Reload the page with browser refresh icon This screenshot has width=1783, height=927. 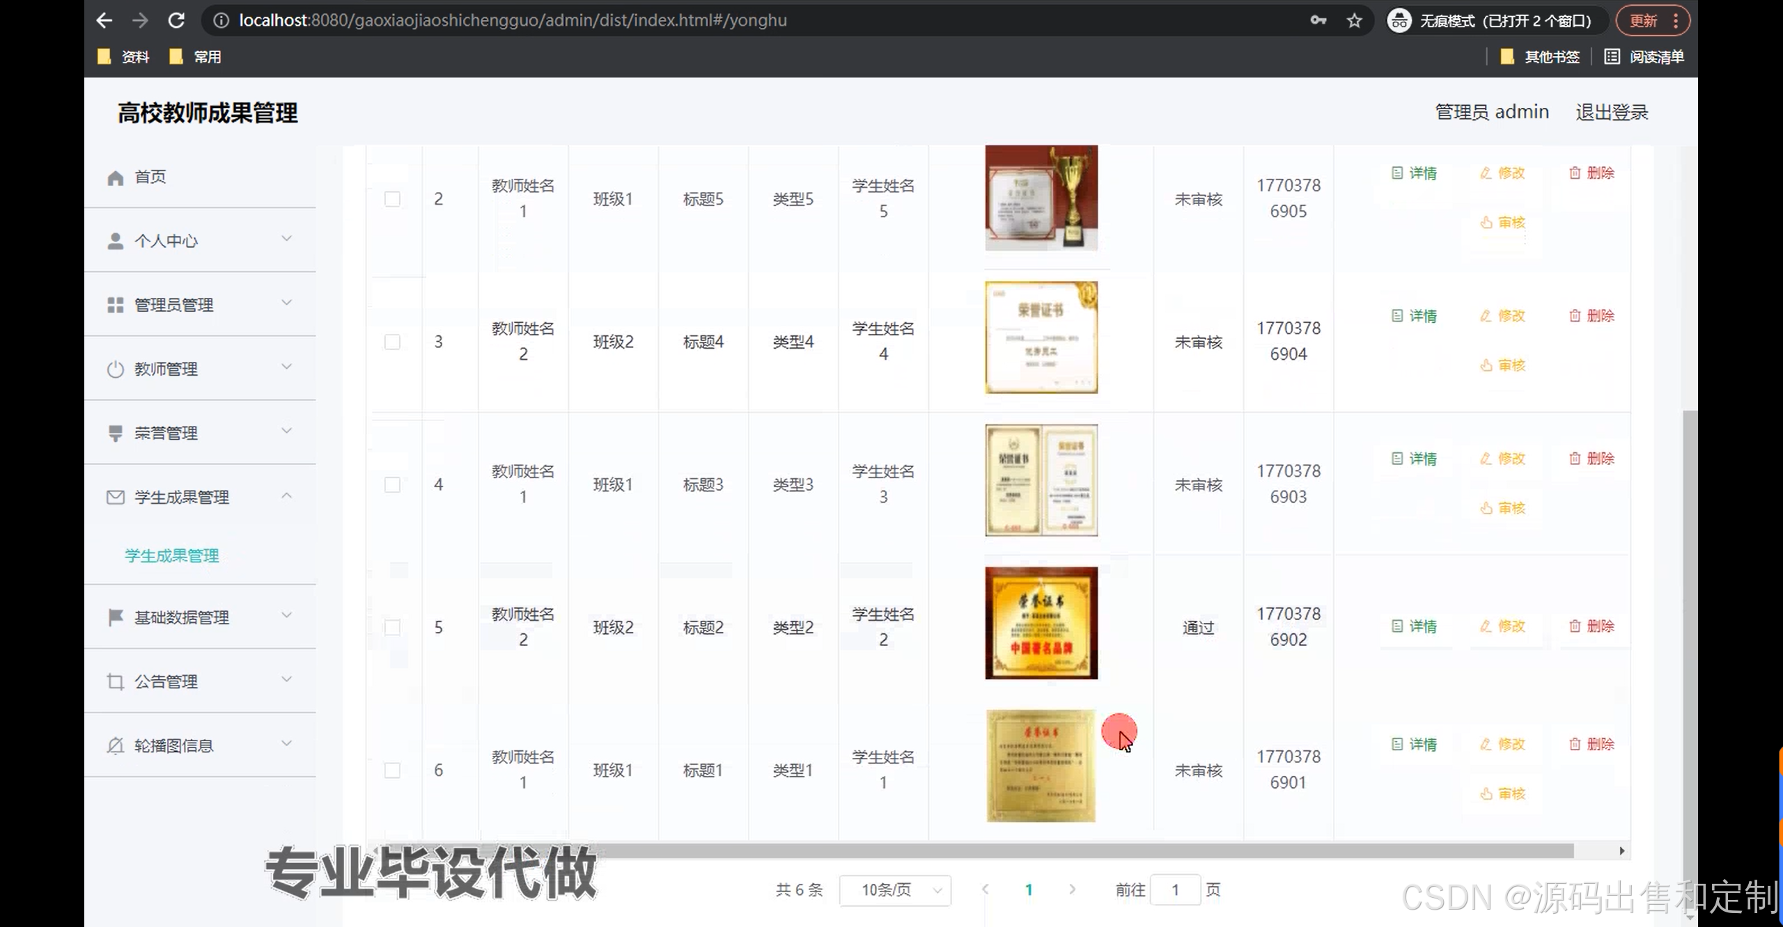[x=176, y=20]
